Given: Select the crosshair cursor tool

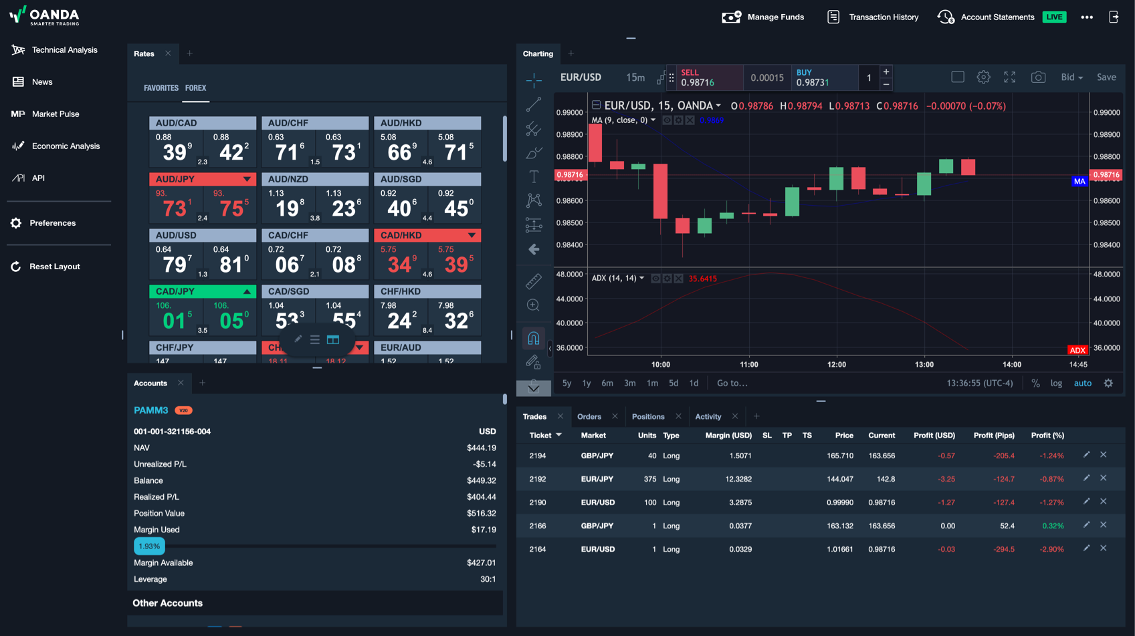Looking at the screenshot, I should tap(534, 80).
